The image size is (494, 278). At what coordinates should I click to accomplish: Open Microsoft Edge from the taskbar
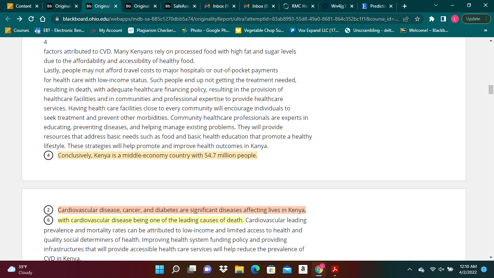255,269
